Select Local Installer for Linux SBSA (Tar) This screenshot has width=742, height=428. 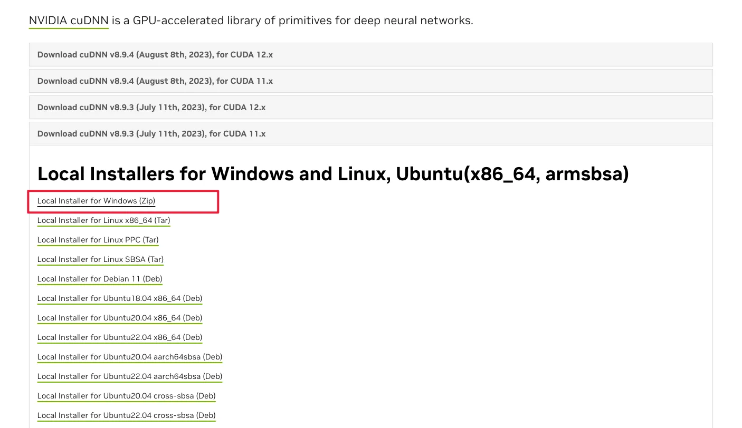tap(100, 259)
